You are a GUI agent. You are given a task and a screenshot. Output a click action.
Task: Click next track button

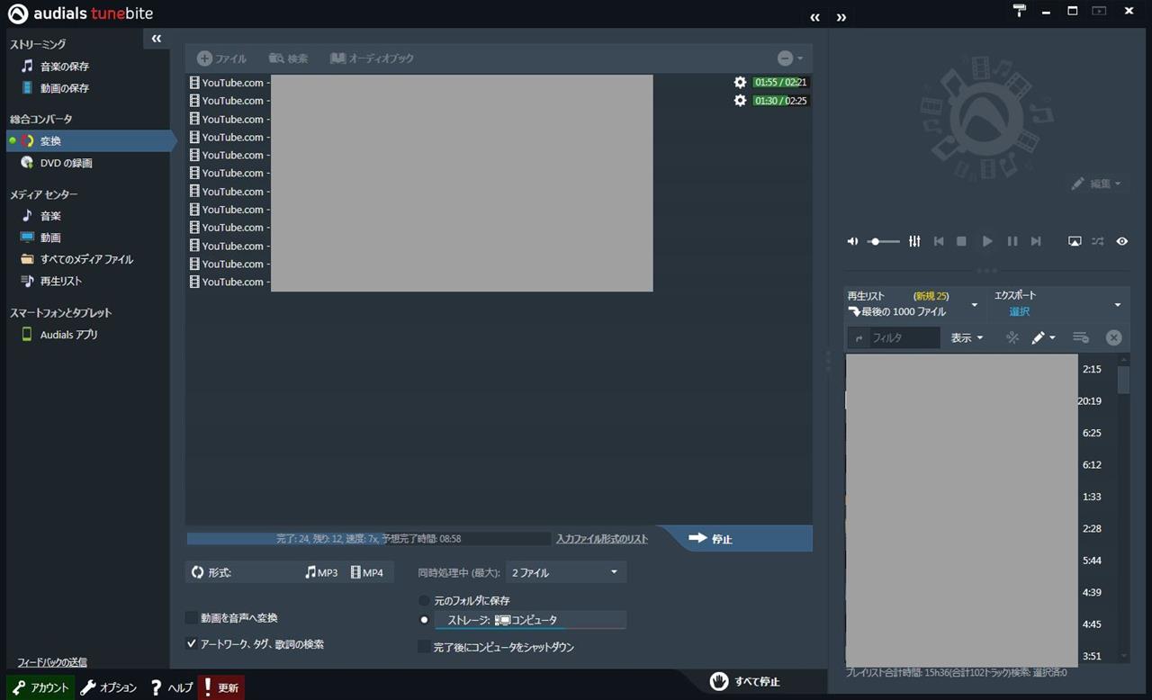1036,241
